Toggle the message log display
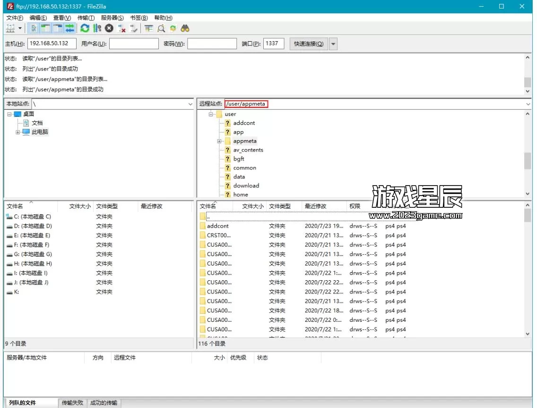Screen dimensions: 537x408 (x=34, y=28)
